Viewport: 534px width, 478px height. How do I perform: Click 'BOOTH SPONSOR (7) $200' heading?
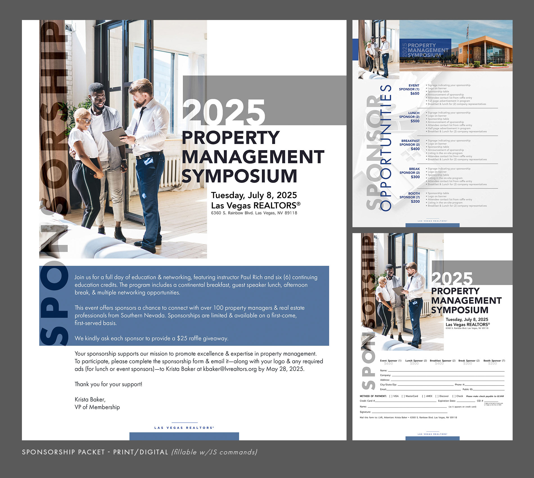tap(409, 197)
